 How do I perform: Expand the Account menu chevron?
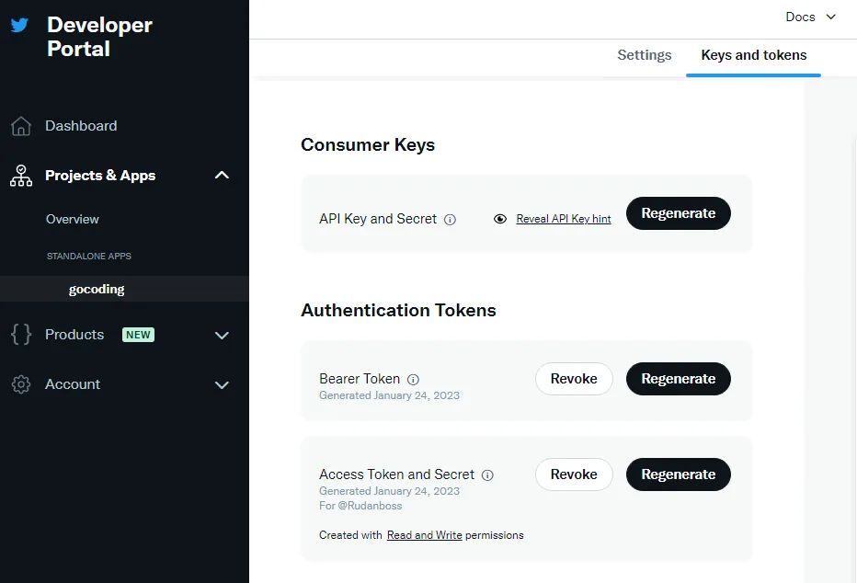(x=222, y=385)
